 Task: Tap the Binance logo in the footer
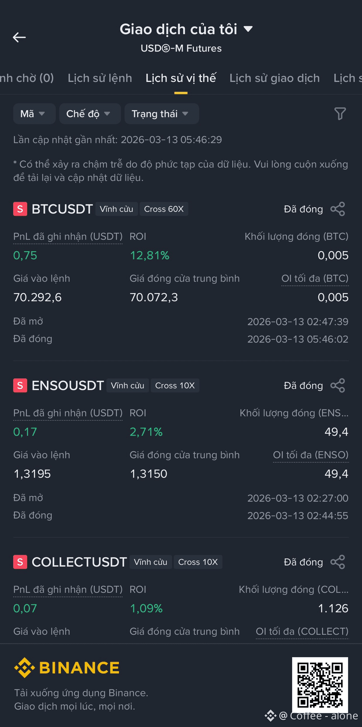click(x=67, y=668)
